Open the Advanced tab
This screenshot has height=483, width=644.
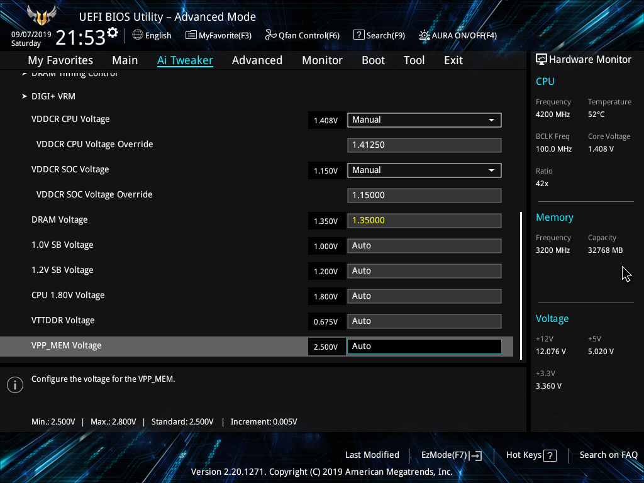tap(257, 60)
